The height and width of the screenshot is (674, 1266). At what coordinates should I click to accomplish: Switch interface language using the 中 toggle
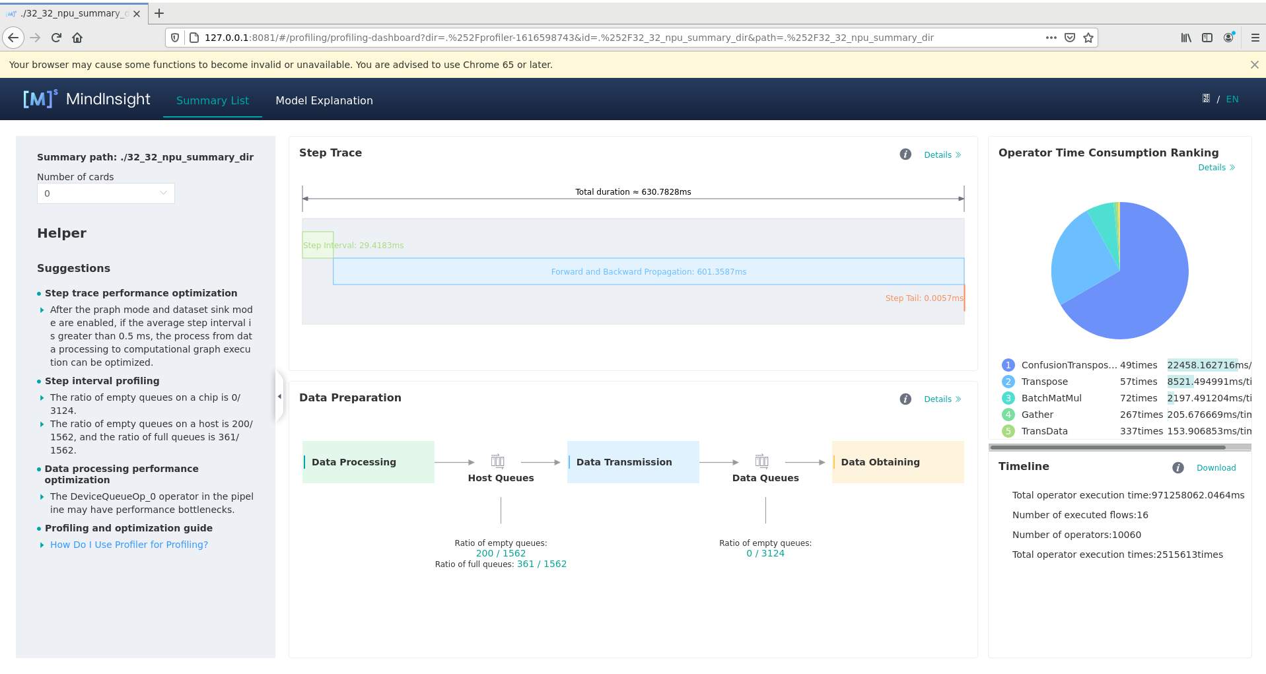pyautogui.click(x=1205, y=98)
